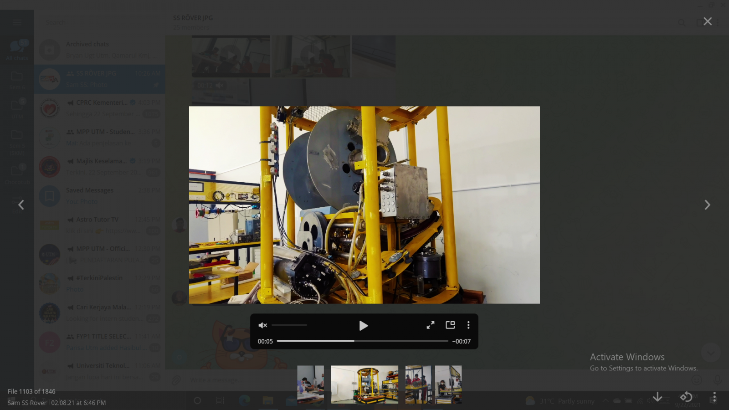Go to the next media file
Screen dimensions: 729x410
pyautogui.click(x=707, y=205)
